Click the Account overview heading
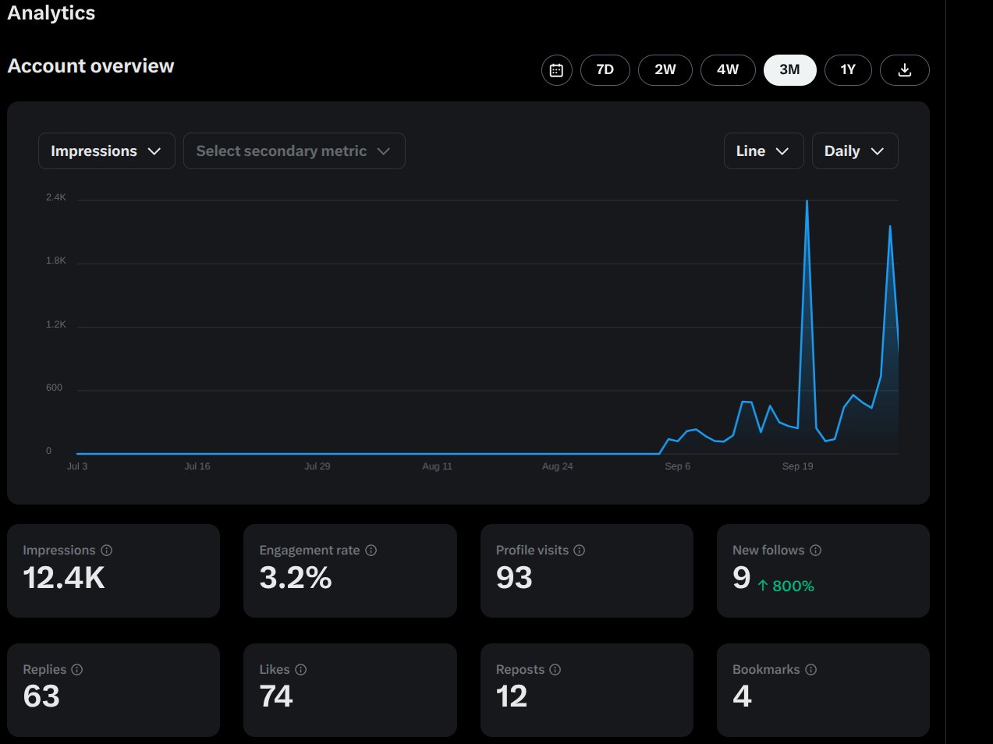Image resolution: width=993 pixels, height=744 pixels. tap(90, 66)
